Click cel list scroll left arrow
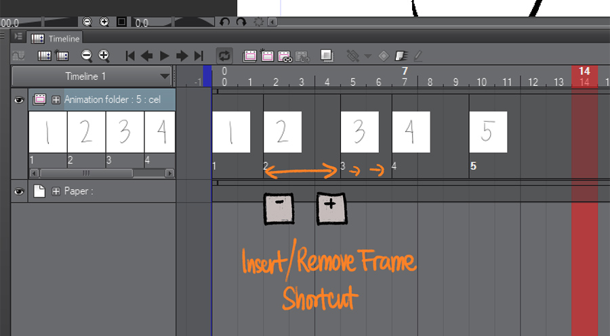 34,173
